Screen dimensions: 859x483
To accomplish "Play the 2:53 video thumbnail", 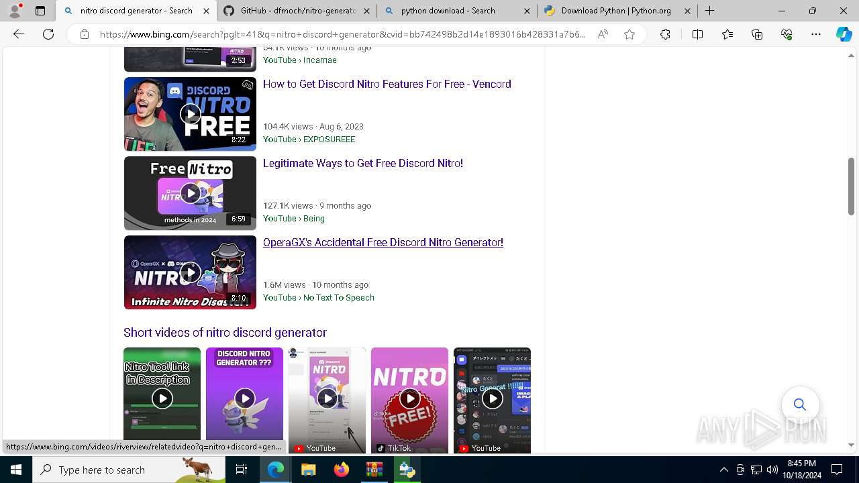I will 190,60.
